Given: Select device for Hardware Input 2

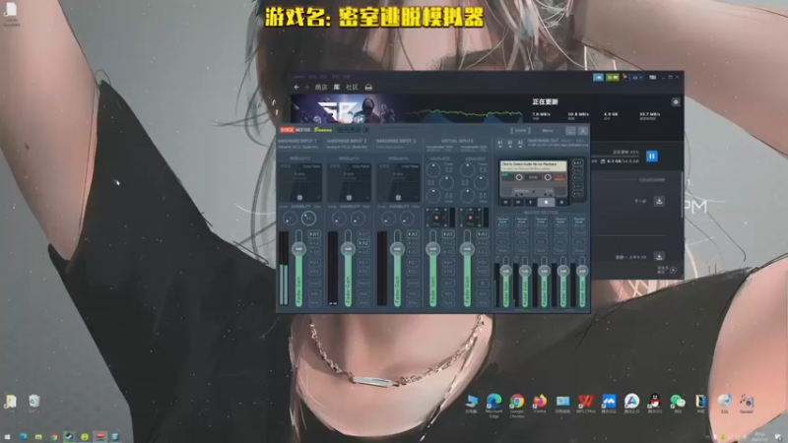Looking at the screenshot, I should click(347, 147).
